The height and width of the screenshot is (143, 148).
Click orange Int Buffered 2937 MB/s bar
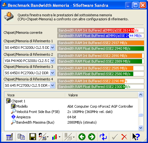(101, 43)
